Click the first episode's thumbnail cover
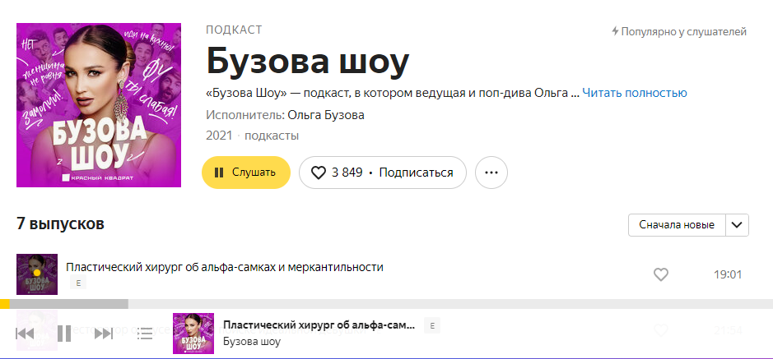The height and width of the screenshot is (359, 773). (x=37, y=274)
